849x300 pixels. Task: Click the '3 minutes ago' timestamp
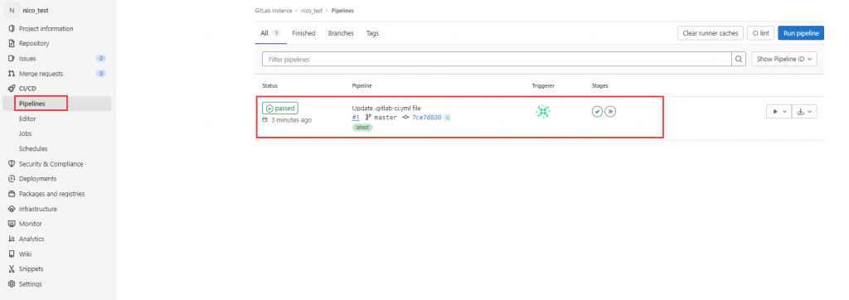[291, 119]
